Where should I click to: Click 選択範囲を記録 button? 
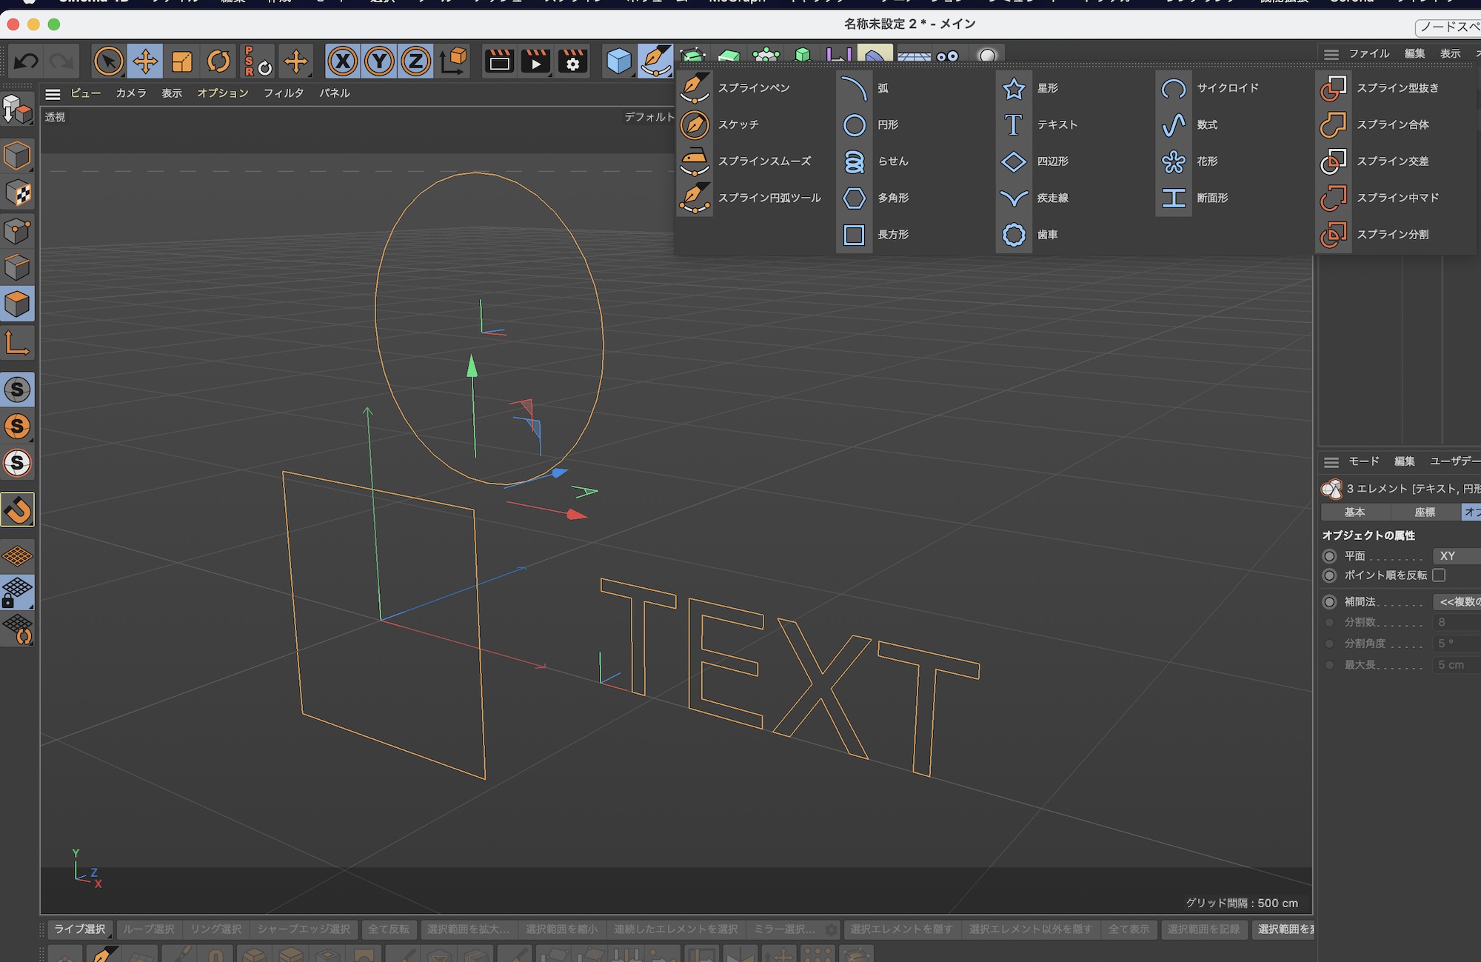(x=1203, y=929)
